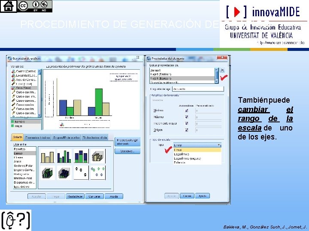309x231 pixels.
Task: Select the blue stacked 3-D bar thumbnail
Action: coord(64,173)
